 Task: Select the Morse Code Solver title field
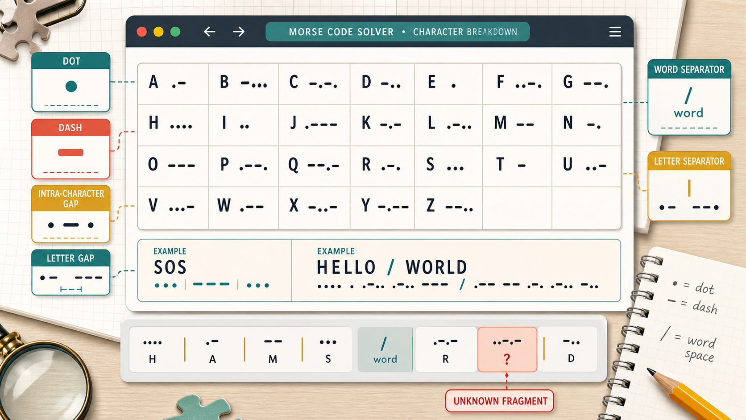pos(398,32)
